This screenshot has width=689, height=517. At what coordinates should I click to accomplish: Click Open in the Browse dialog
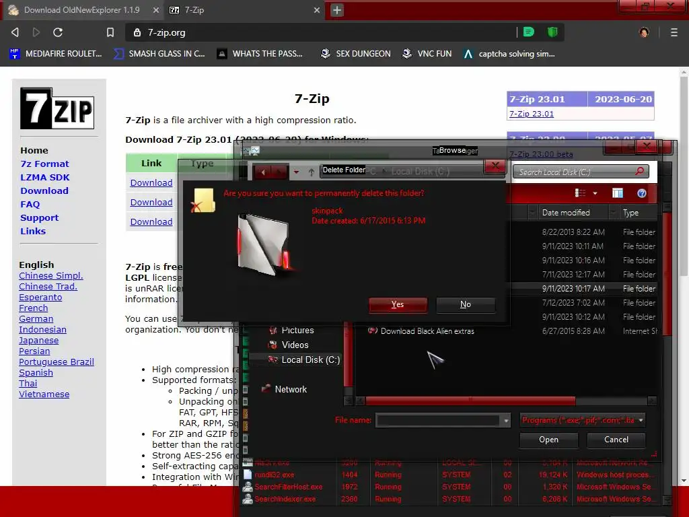548,440
